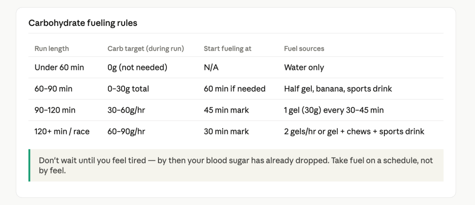Click the '60–90g/hr' carb target cell
This screenshot has width=475, height=205.
(x=126, y=132)
